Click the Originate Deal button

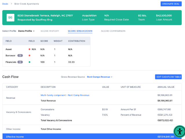[x=171, y=4]
